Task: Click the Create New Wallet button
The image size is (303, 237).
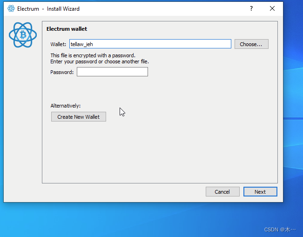Action: [x=79, y=117]
